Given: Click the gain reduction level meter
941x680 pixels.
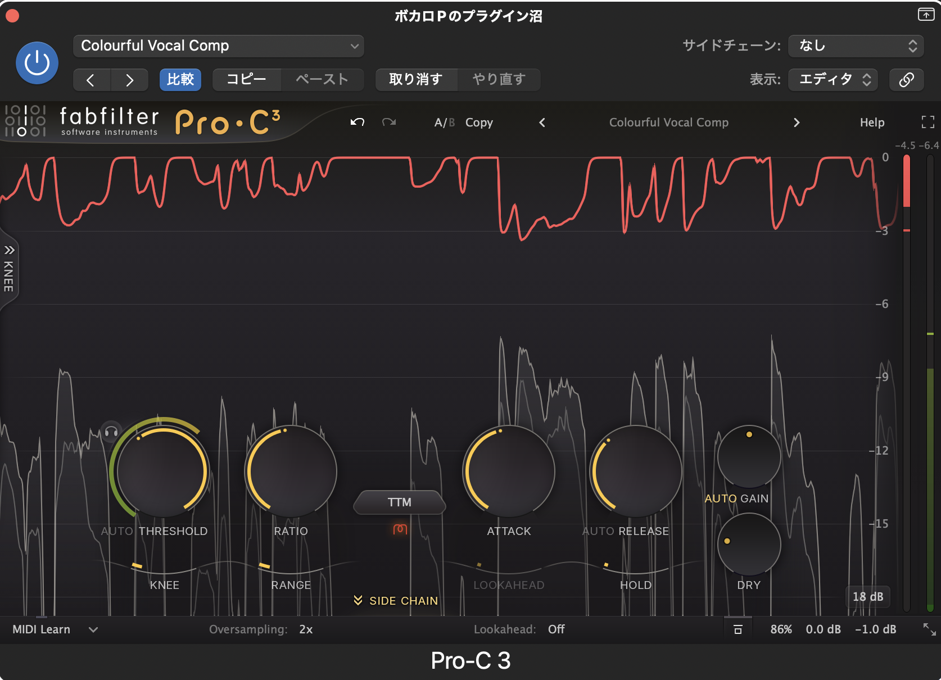Looking at the screenshot, I should click(907, 382).
